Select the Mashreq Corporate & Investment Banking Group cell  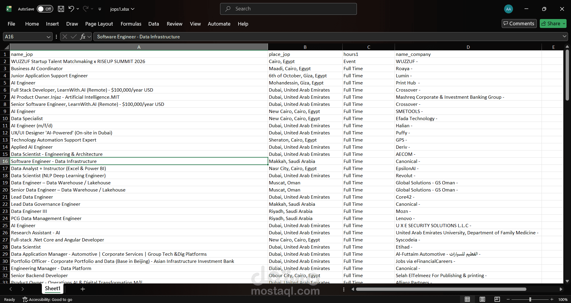(468, 97)
